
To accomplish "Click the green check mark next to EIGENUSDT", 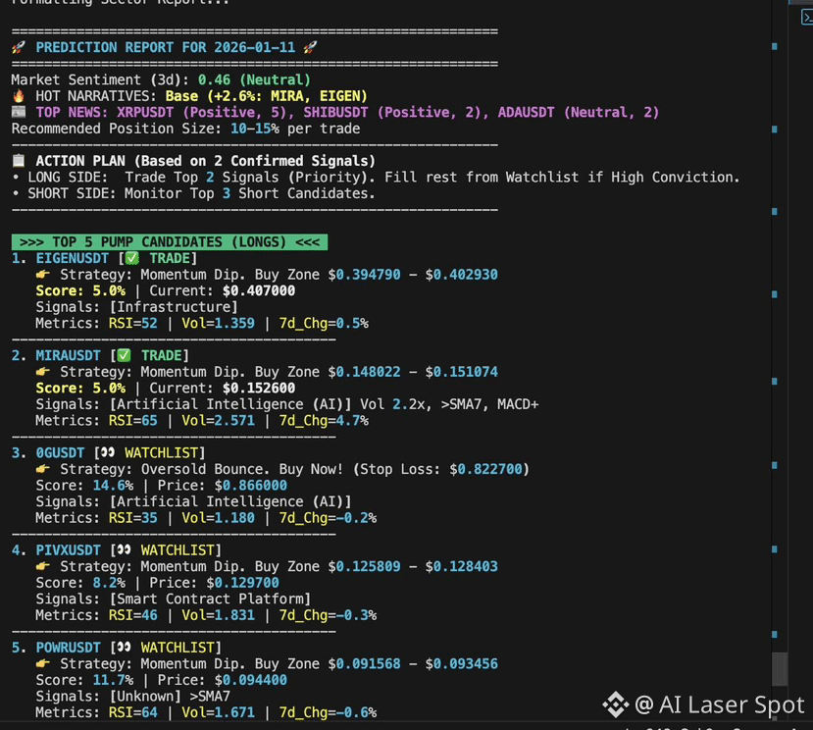I will 132,258.
